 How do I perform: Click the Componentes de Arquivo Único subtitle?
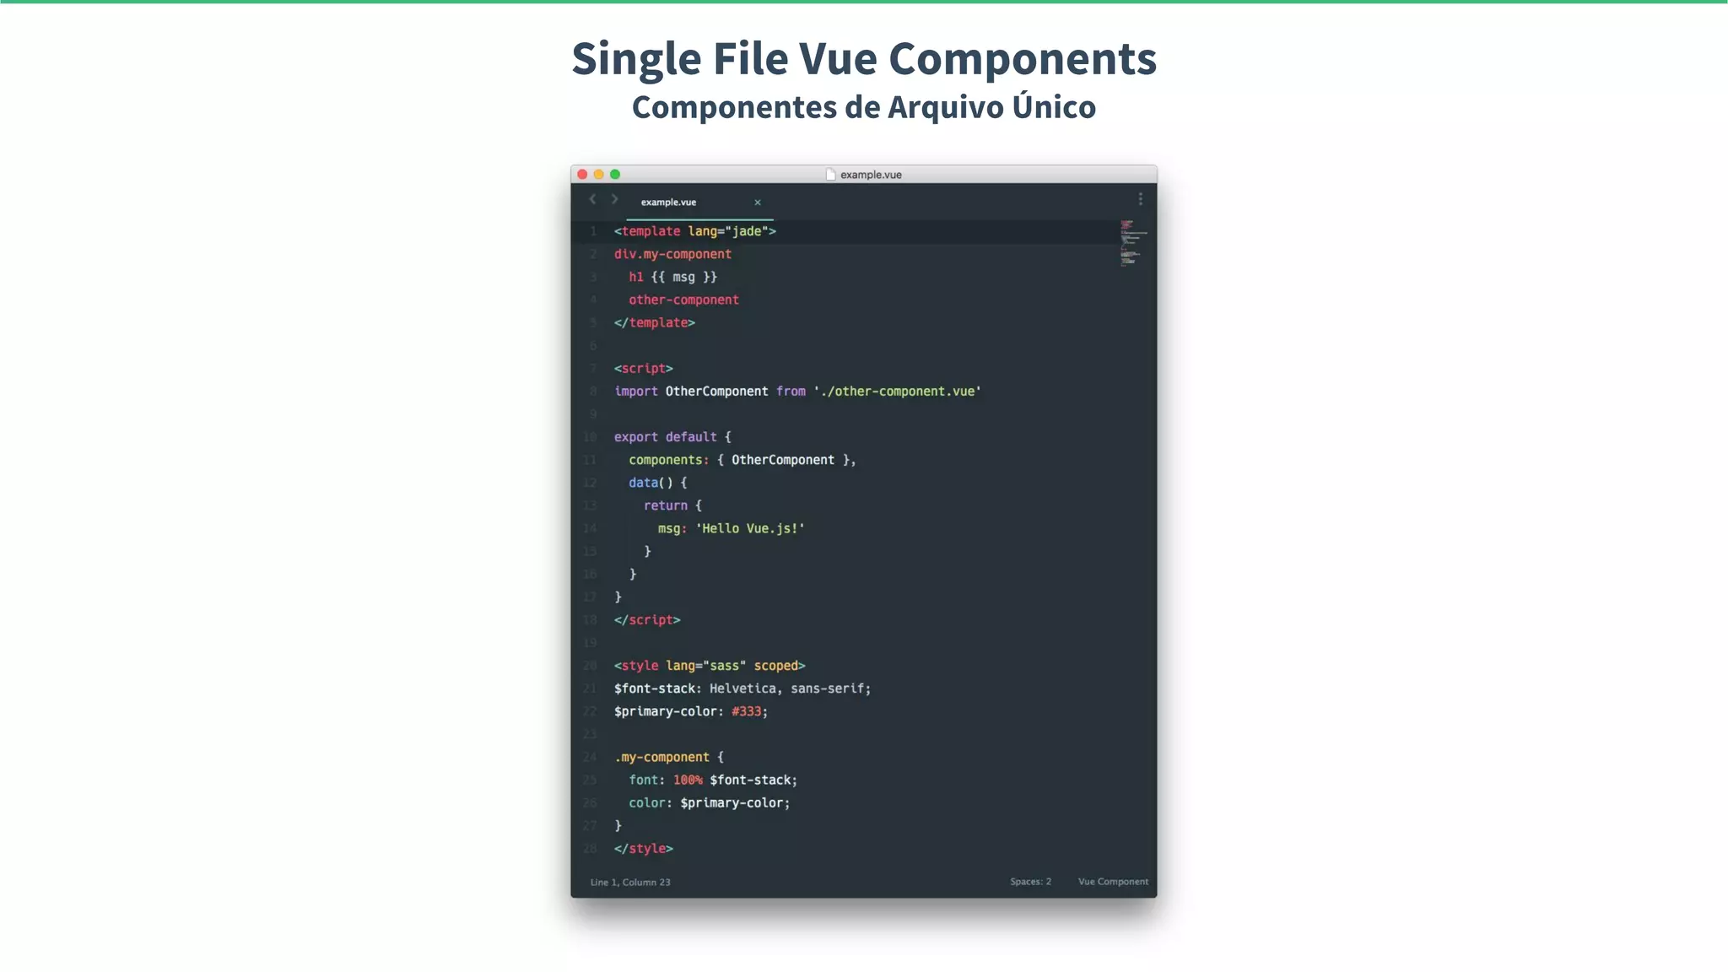(x=864, y=107)
